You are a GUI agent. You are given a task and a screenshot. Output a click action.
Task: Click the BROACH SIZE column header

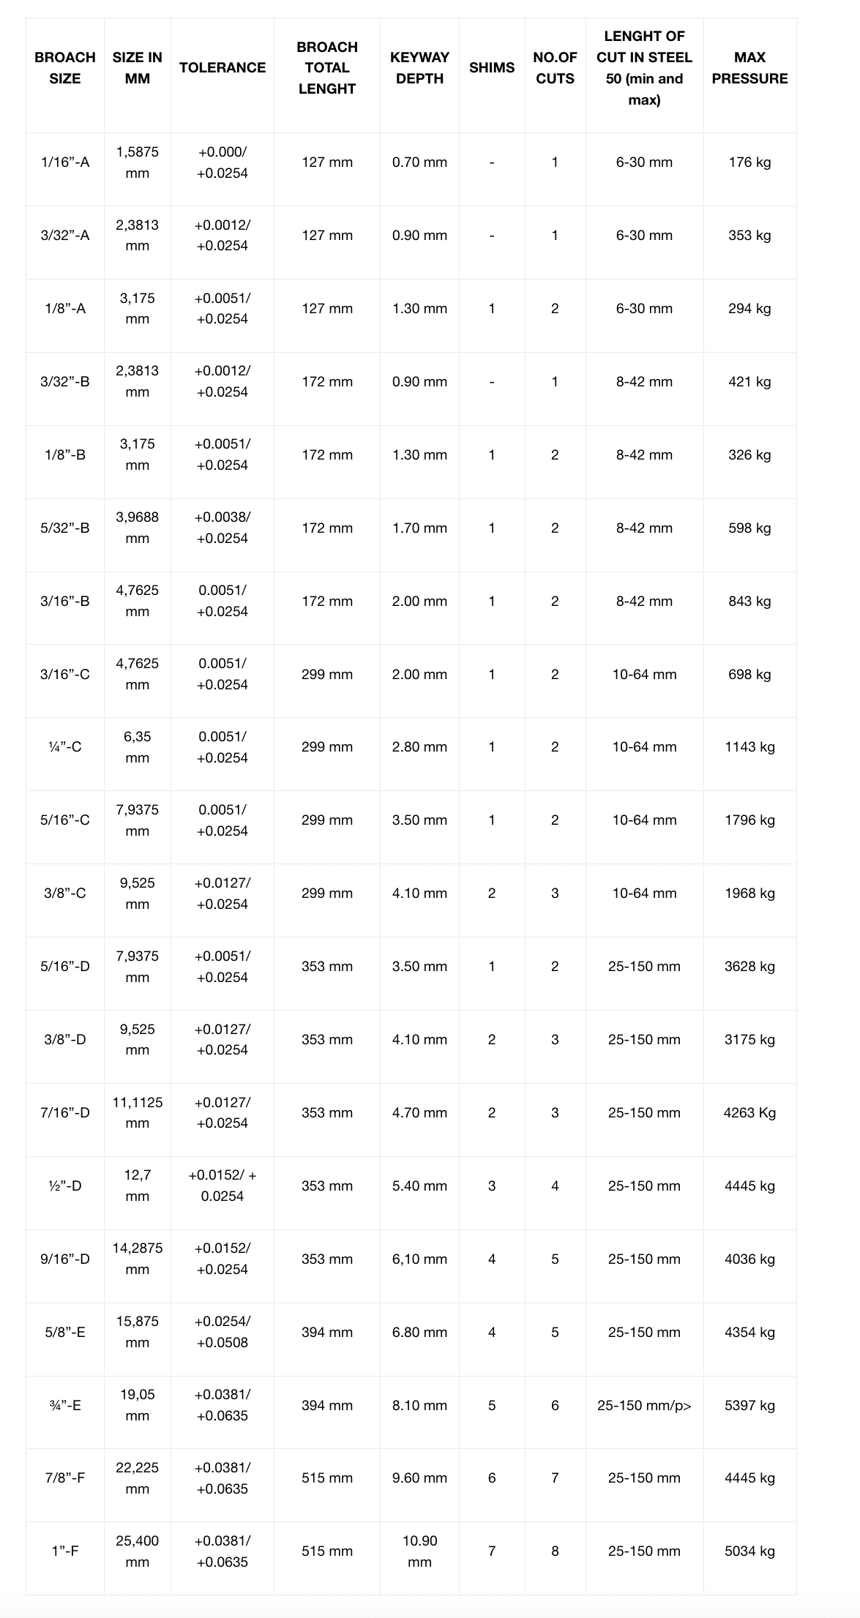(65, 68)
